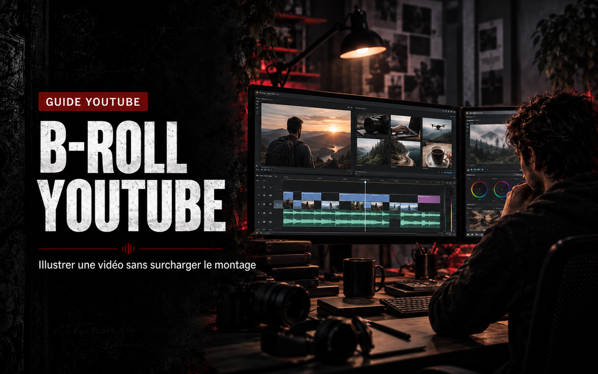Select the coffee cup thumbnail in the media bin
The height and width of the screenshot is (374, 598).
(437, 155)
